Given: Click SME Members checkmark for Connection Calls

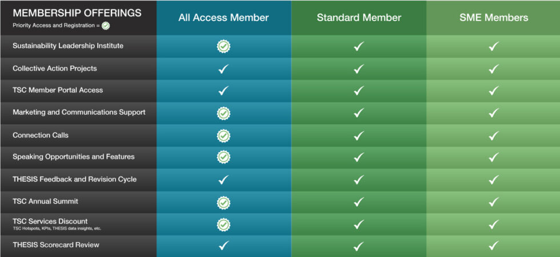Looking at the screenshot, I should pyautogui.click(x=494, y=136).
